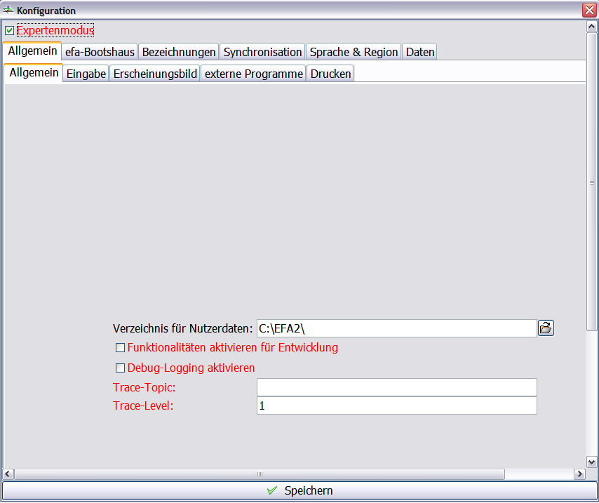The height and width of the screenshot is (503, 599).
Task: Switch to the Daten tab
Action: (x=420, y=52)
